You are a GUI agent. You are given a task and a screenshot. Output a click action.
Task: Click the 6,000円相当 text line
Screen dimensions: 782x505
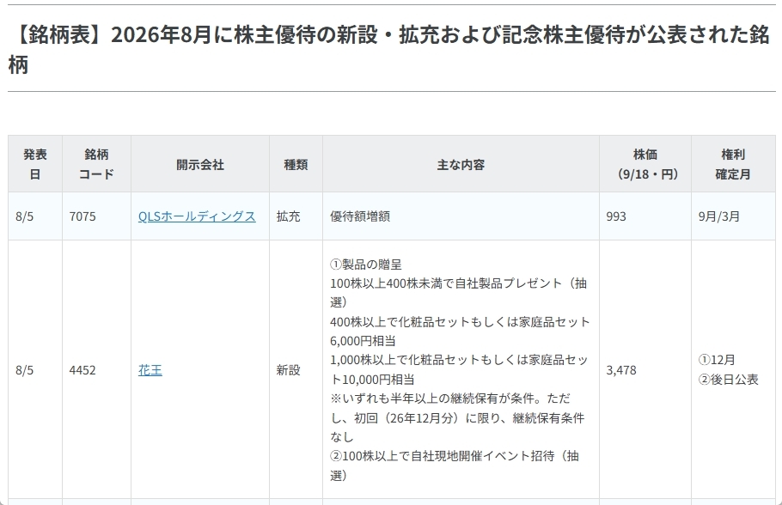pos(363,341)
